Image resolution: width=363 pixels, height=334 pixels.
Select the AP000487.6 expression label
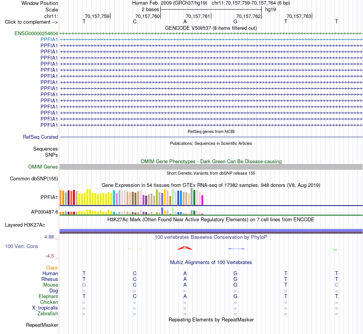click(x=44, y=212)
